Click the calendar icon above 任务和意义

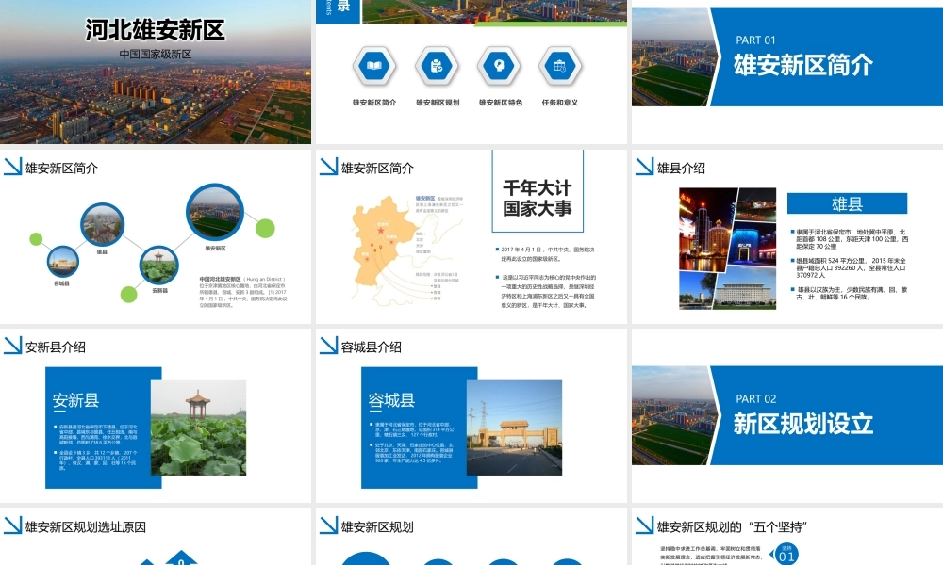coord(560,66)
